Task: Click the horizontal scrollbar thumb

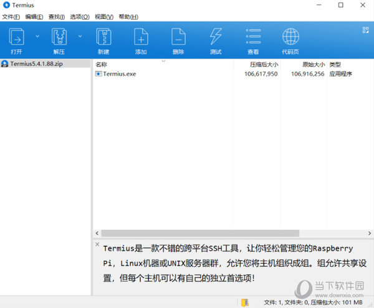Action: [200, 233]
